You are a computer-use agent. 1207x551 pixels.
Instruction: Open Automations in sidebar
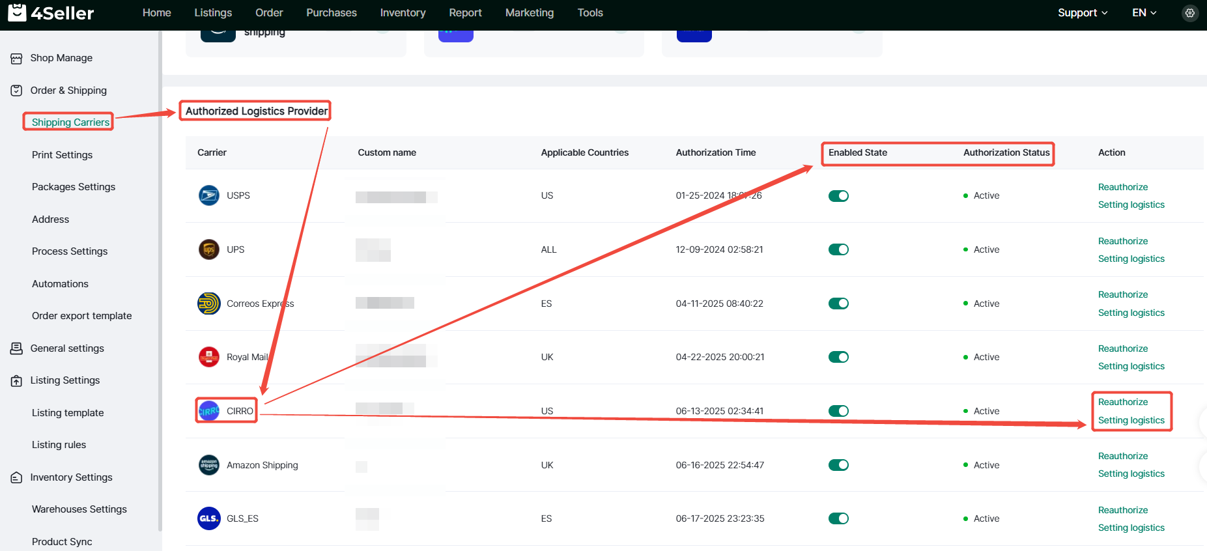pyautogui.click(x=60, y=284)
